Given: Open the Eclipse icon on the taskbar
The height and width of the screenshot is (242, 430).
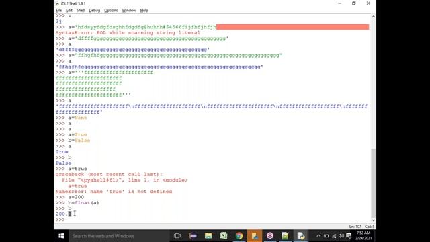Looking at the screenshot, I should [x=193, y=236].
